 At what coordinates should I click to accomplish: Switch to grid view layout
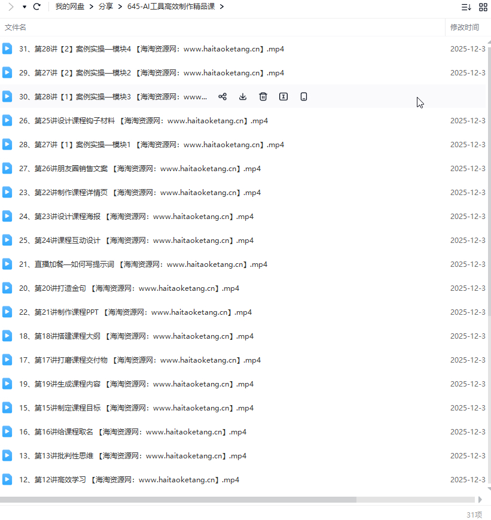(483, 7)
